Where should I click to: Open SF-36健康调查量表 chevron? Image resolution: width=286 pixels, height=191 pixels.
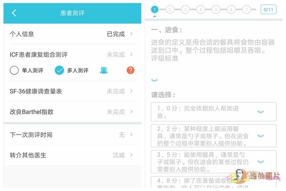(x=131, y=91)
